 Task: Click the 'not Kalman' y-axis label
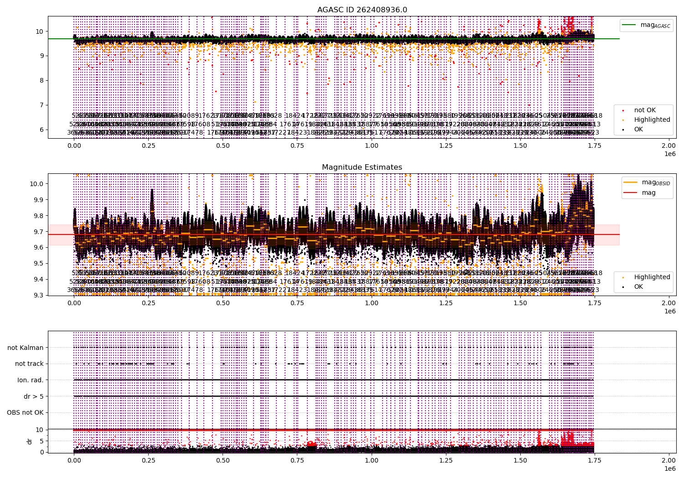26,348
